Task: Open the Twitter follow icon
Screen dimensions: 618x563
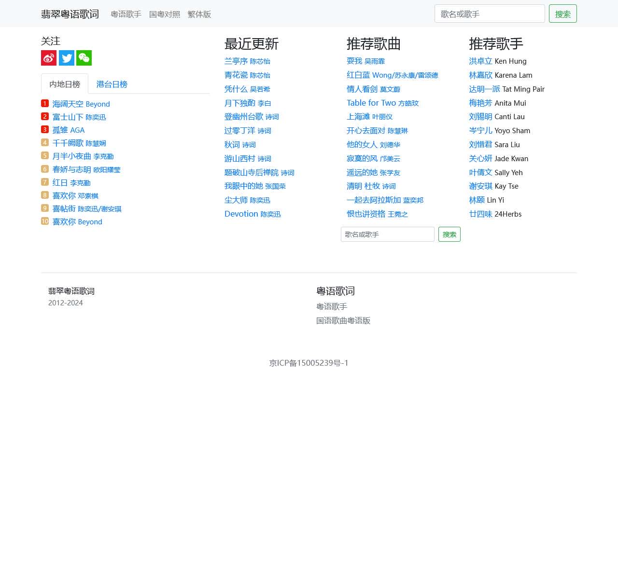Action: click(x=67, y=58)
